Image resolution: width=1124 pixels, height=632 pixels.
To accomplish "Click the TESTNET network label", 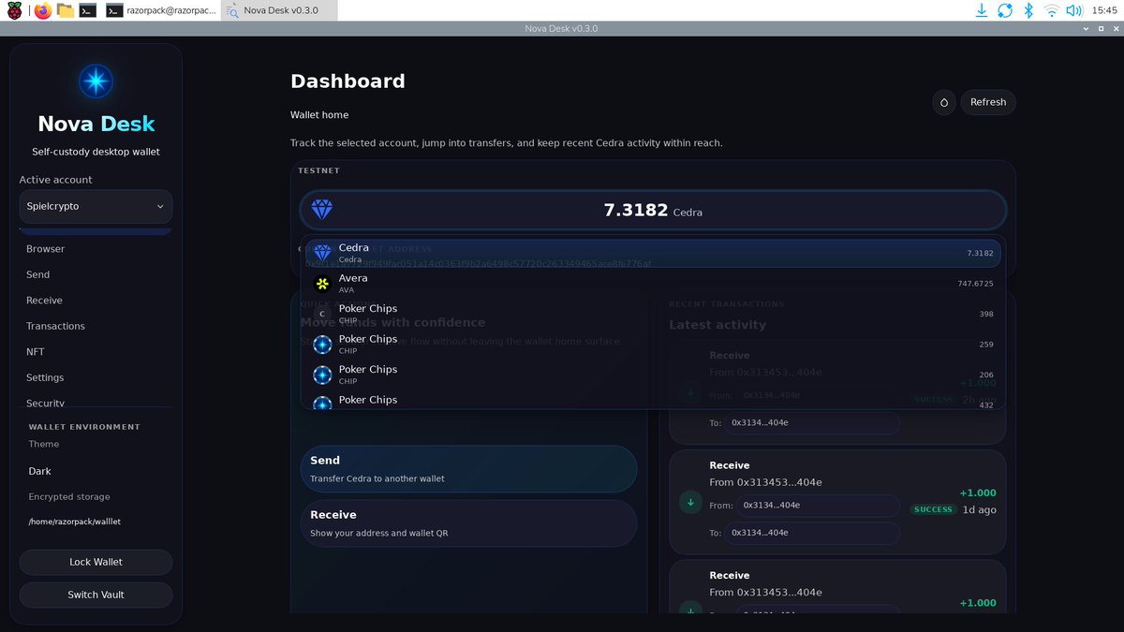I will [318, 170].
